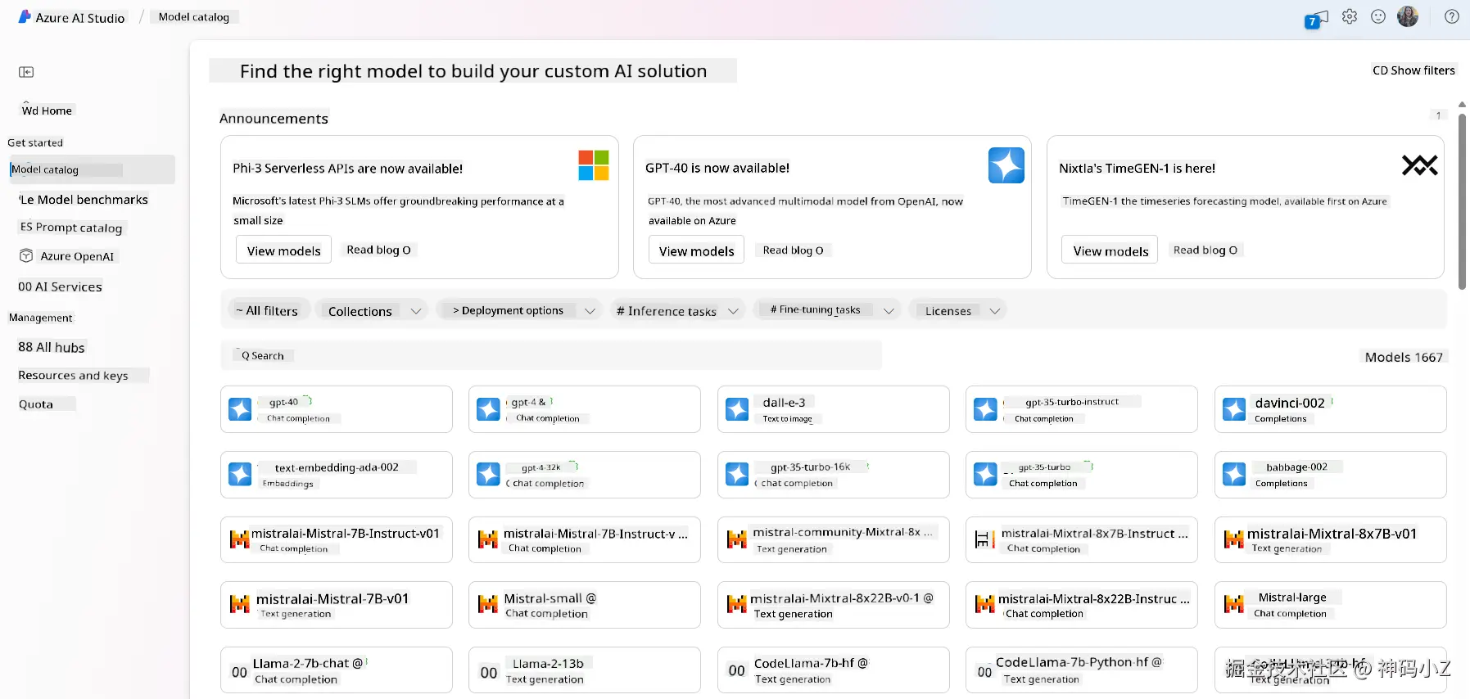1470x699 pixels.
Task: Open the user profile avatar
Action: [x=1408, y=16]
